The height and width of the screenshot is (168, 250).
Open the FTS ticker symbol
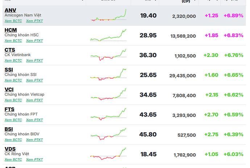[x=9, y=109]
